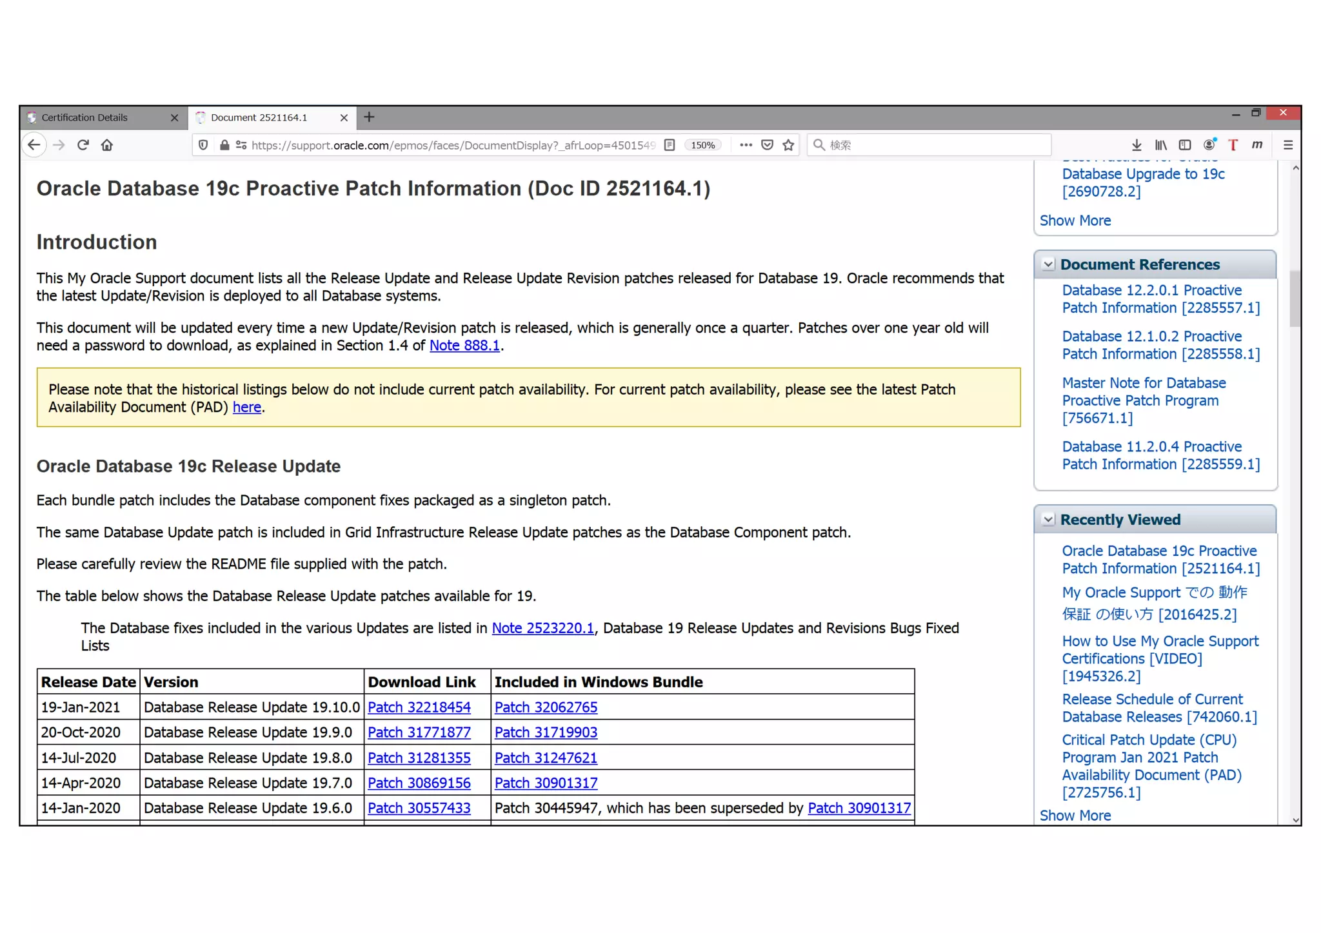Open Critical Patch Update Jan 2021 PAD

pos(1151,766)
